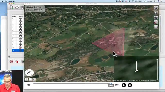The image size is (165, 92).
Task: Click the compass orientation control
Action: point(29,72)
